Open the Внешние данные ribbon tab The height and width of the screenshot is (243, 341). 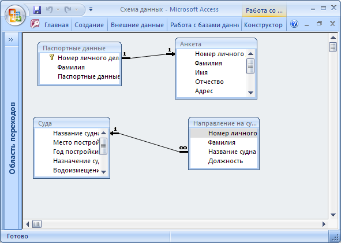pyautogui.click(x=137, y=25)
